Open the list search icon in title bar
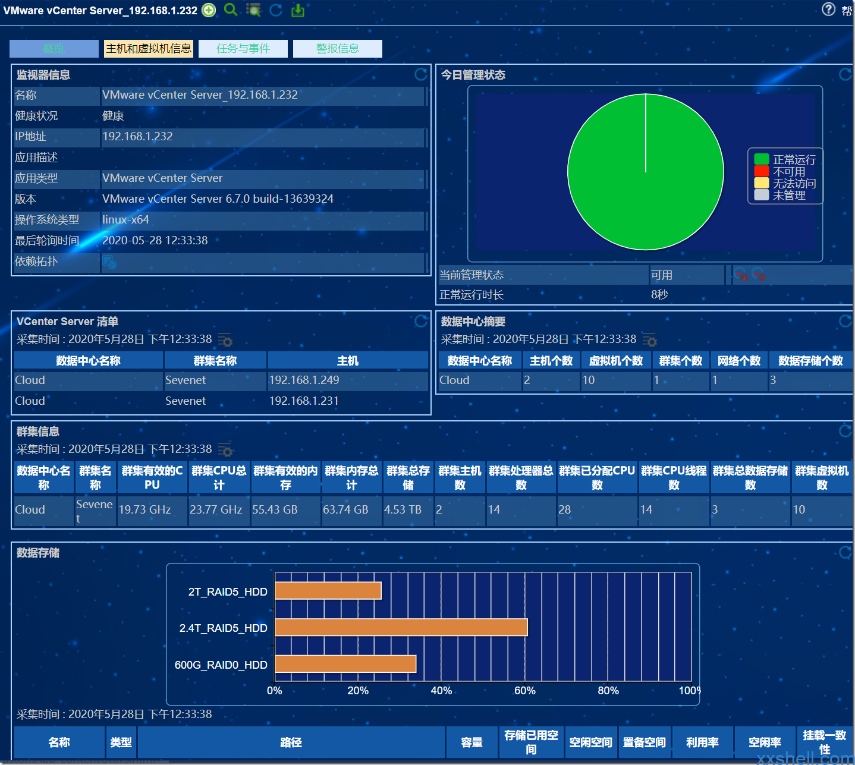The height and width of the screenshot is (765, 855). coord(254,10)
